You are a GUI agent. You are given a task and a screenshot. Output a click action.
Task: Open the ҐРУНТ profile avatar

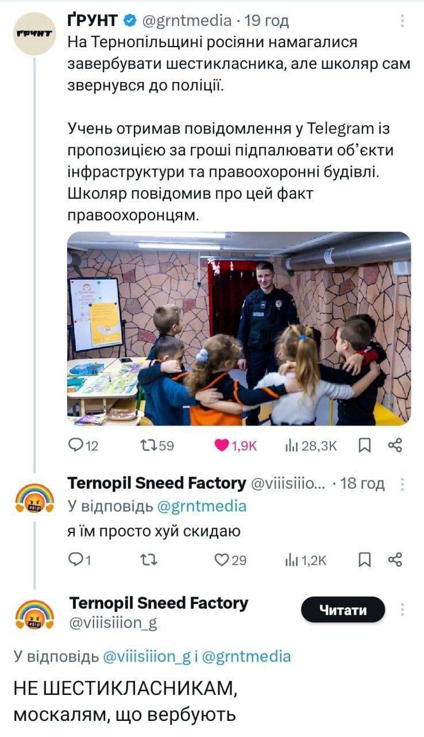(x=33, y=33)
